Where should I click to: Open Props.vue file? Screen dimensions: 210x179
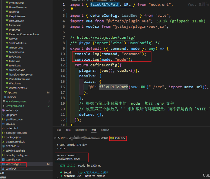(x=15, y=30)
